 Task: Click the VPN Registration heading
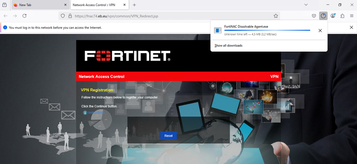[97, 90]
